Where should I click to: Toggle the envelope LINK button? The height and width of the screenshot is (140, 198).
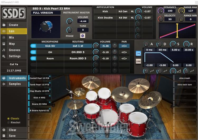coord(138,61)
